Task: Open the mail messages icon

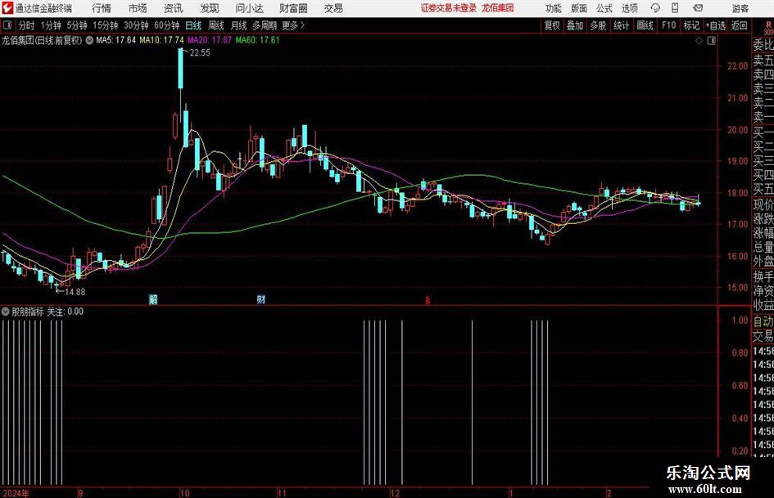Action: [698, 8]
